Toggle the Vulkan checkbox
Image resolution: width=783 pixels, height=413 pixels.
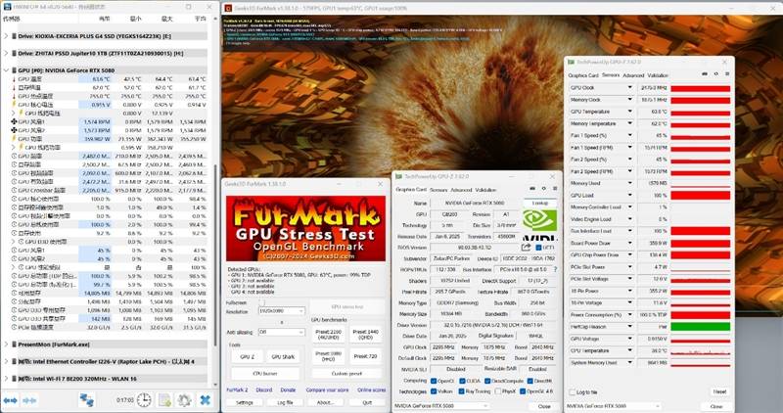pos(433,391)
